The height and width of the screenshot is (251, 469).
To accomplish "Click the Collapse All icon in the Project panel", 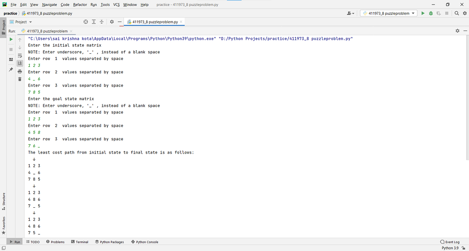I will point(101,22).
